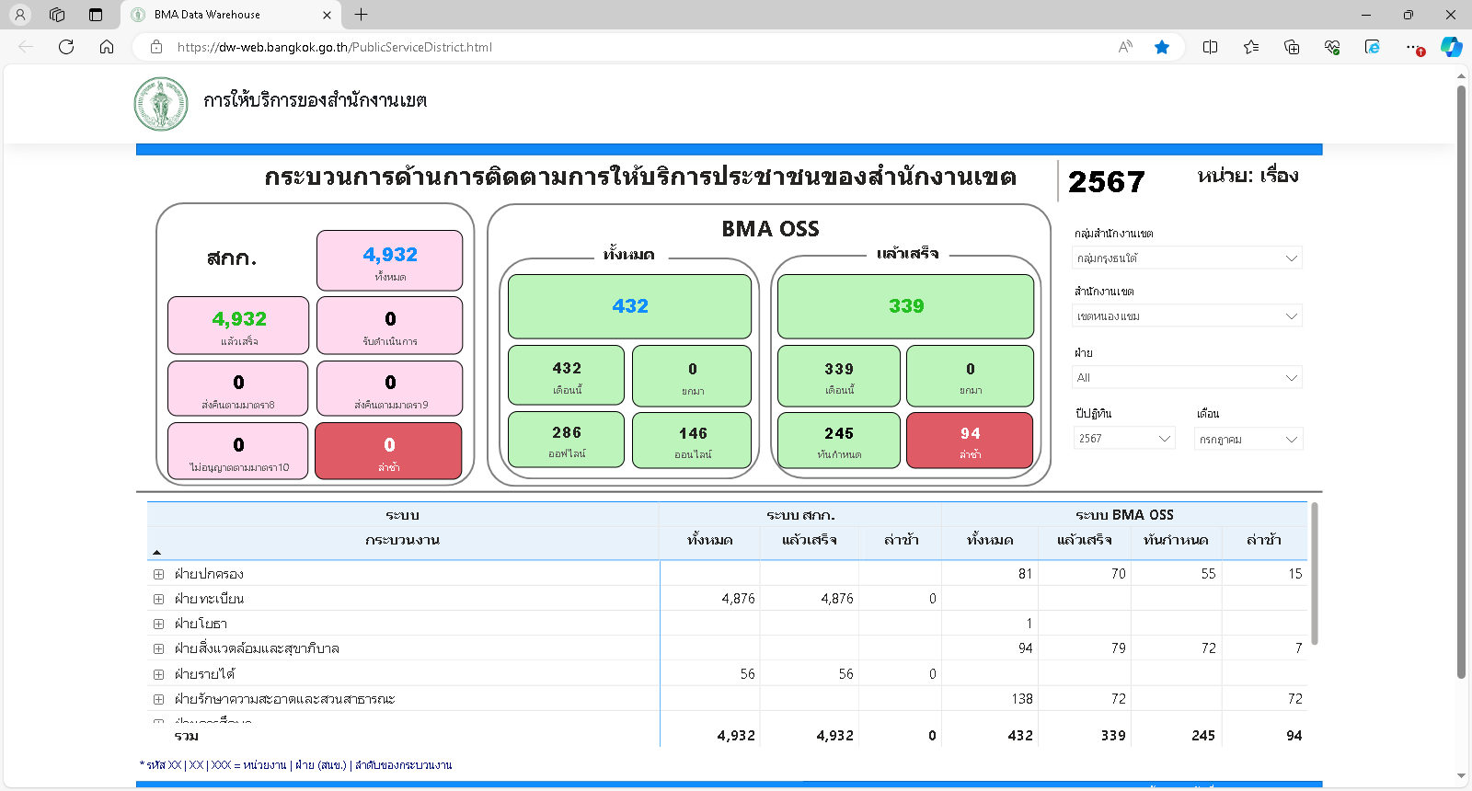Expand the ฝ่ายปกครอง row
This screenshot has height=791, width=1472.
[x=158, y=574]
